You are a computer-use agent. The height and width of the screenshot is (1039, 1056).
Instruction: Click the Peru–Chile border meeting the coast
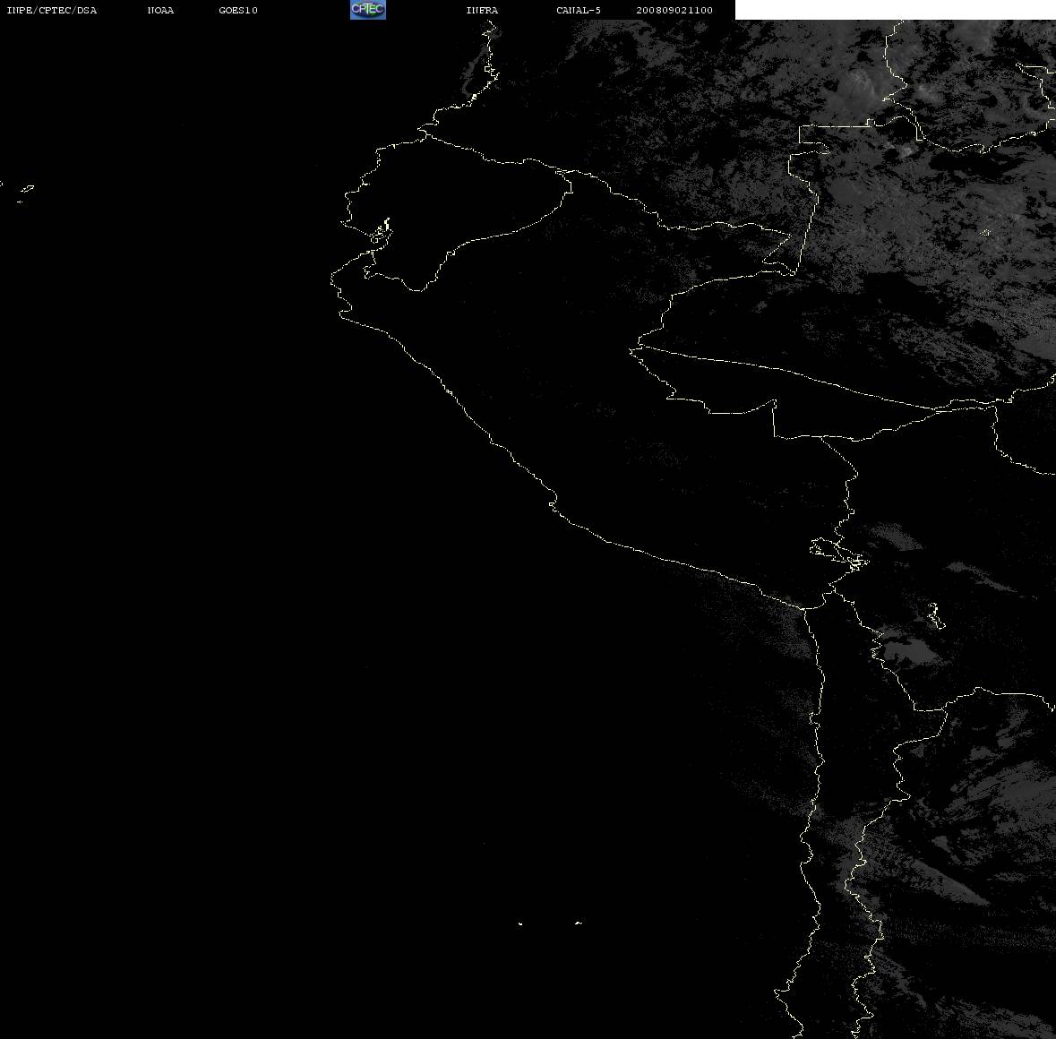[x=804, y=608]
